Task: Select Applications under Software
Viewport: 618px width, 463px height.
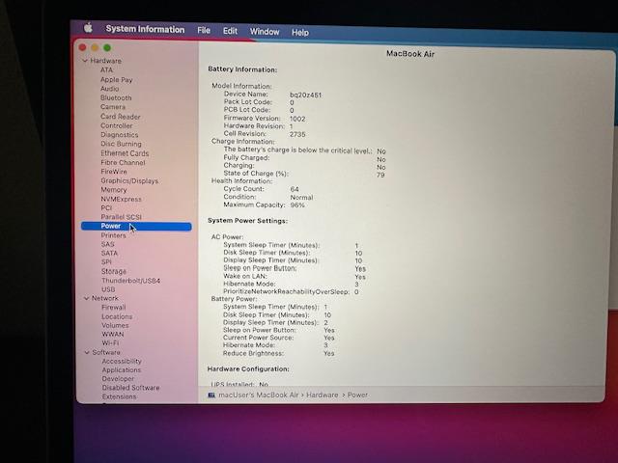Action: coord(122,370)
